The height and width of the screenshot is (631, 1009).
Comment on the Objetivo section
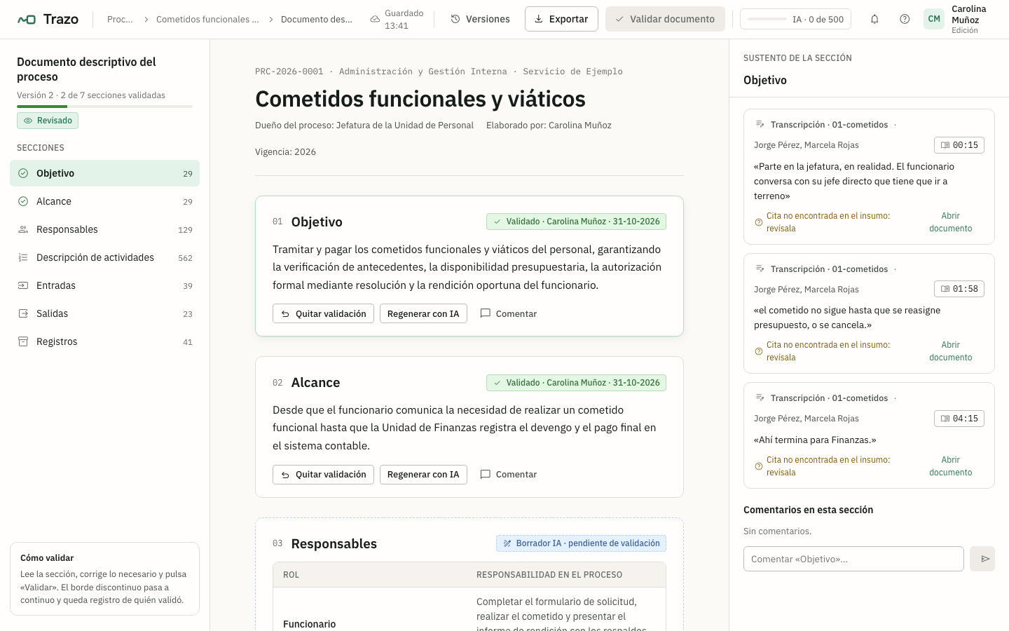509,313
